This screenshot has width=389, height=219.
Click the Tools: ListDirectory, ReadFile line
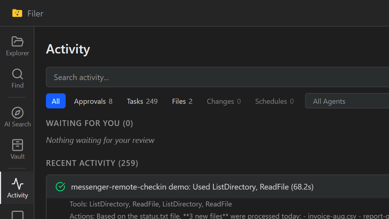click(x=151, y=204)
